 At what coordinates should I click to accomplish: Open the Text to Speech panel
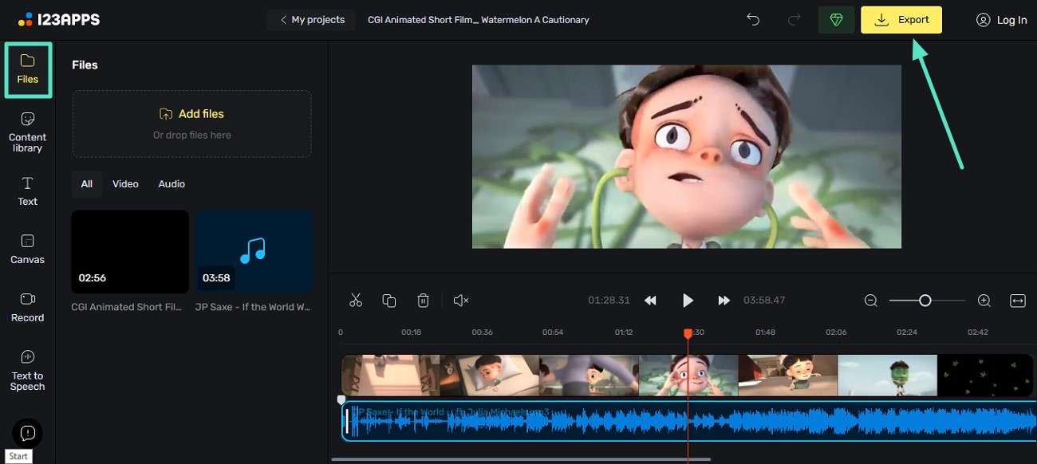click(28, 370)
